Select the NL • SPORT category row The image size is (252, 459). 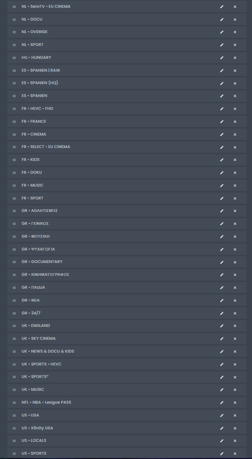pos(33,45)
